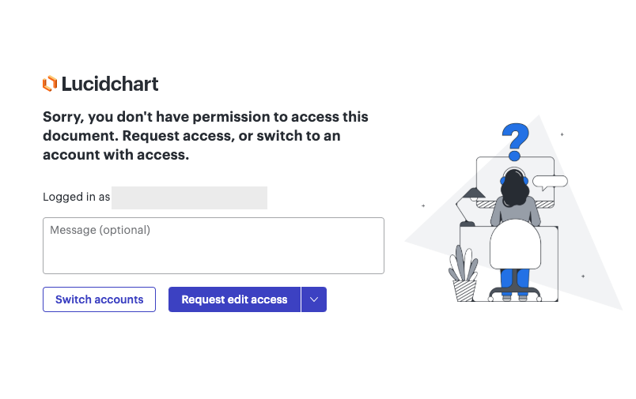Click the desk lamp in the illustration
Screen dimensions: 636x399
(468, 206)
